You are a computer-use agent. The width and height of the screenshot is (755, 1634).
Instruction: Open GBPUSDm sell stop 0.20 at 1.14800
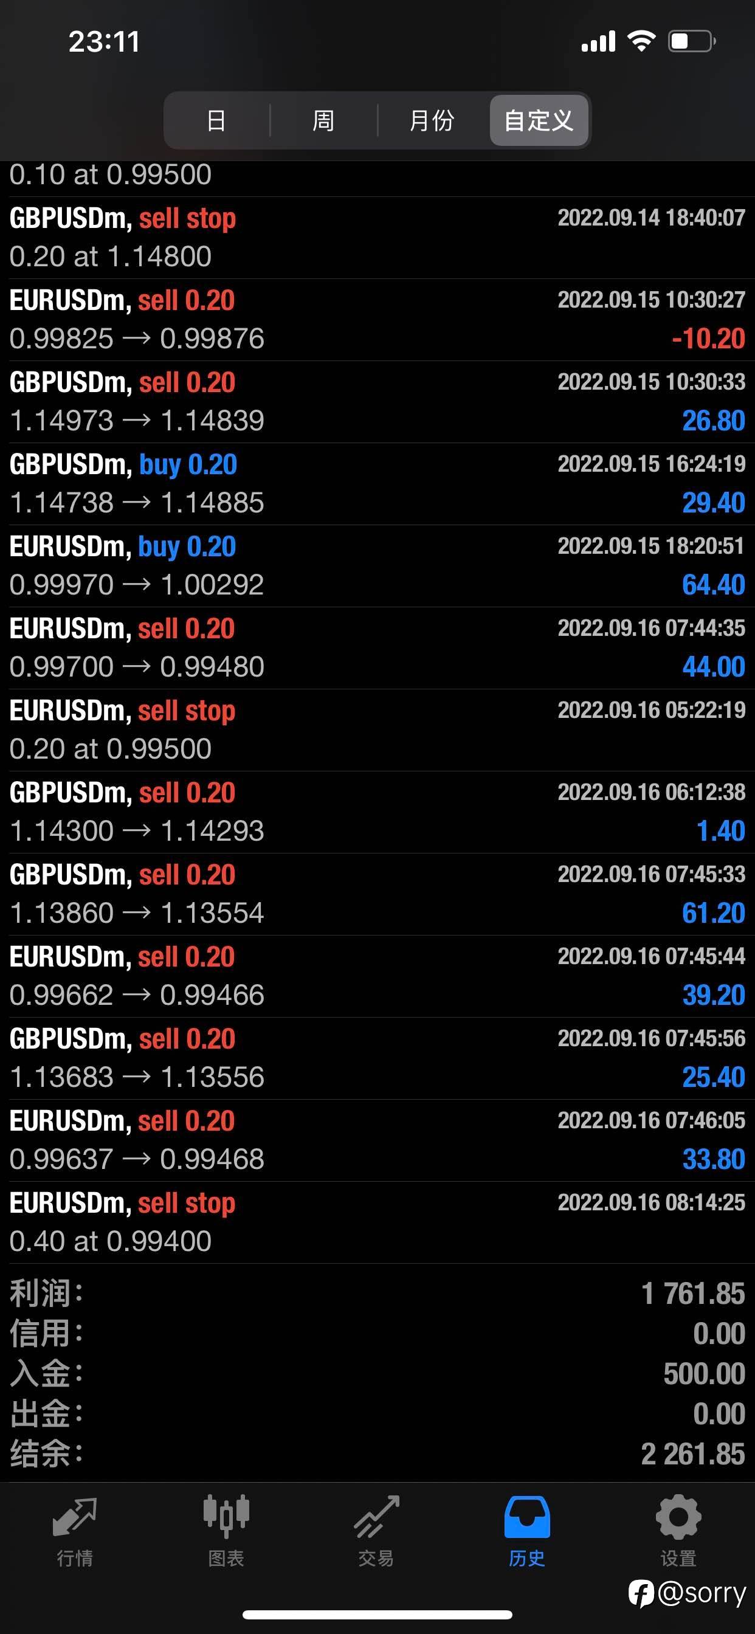coord(377,238)
